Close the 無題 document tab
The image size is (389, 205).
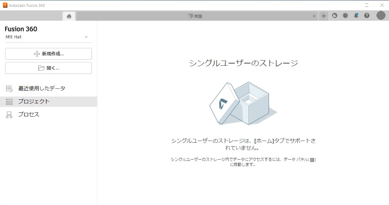point(314,16)
